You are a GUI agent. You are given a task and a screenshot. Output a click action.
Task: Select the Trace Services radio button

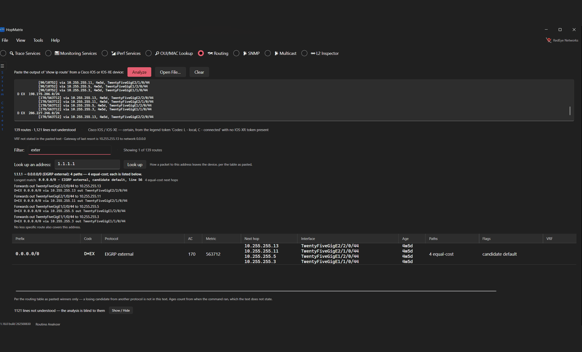click(x=3, y=53)
